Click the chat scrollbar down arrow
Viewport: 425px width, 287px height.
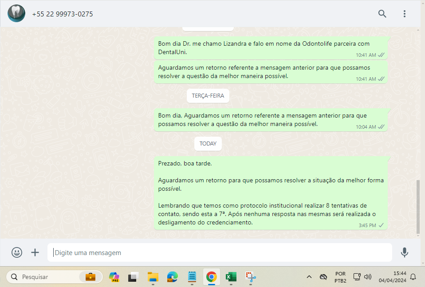coord(418,236)
